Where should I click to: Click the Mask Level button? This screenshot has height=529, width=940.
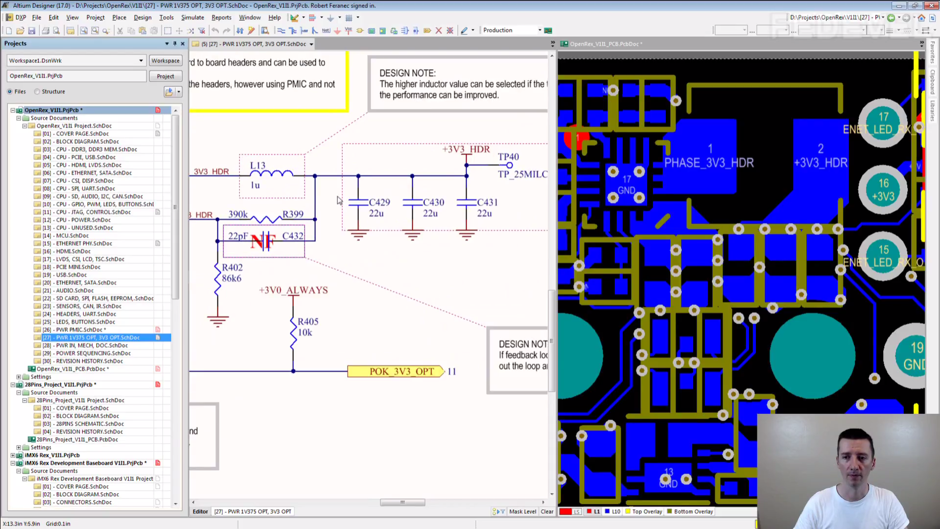522,511
